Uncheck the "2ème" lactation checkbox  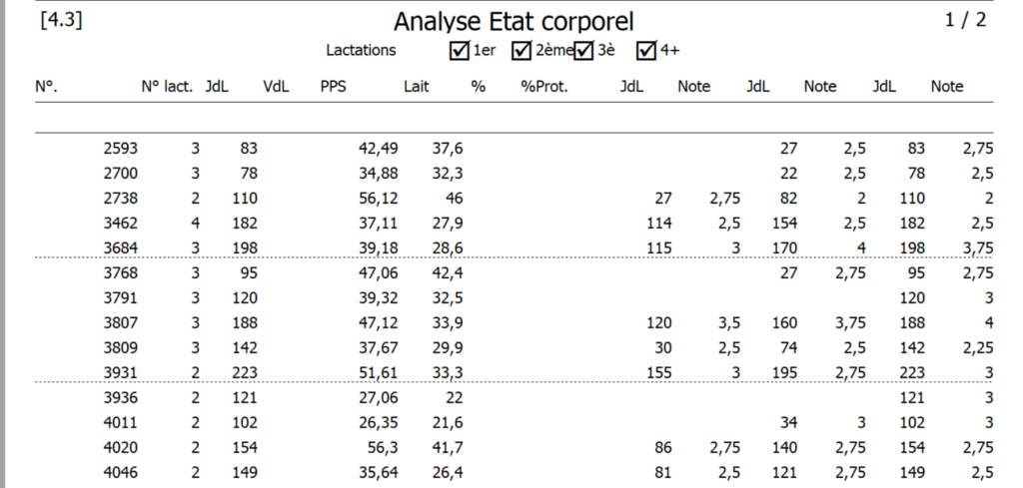pyautogui.click(x=521, y=50)
